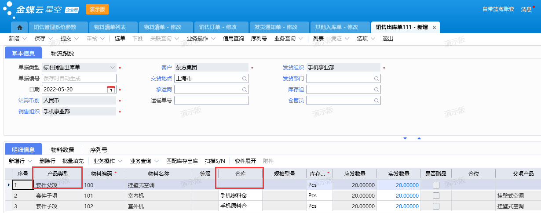The image size is (541, 213).
Task: Click 退出 to exit the form
Action: [388, 39]
